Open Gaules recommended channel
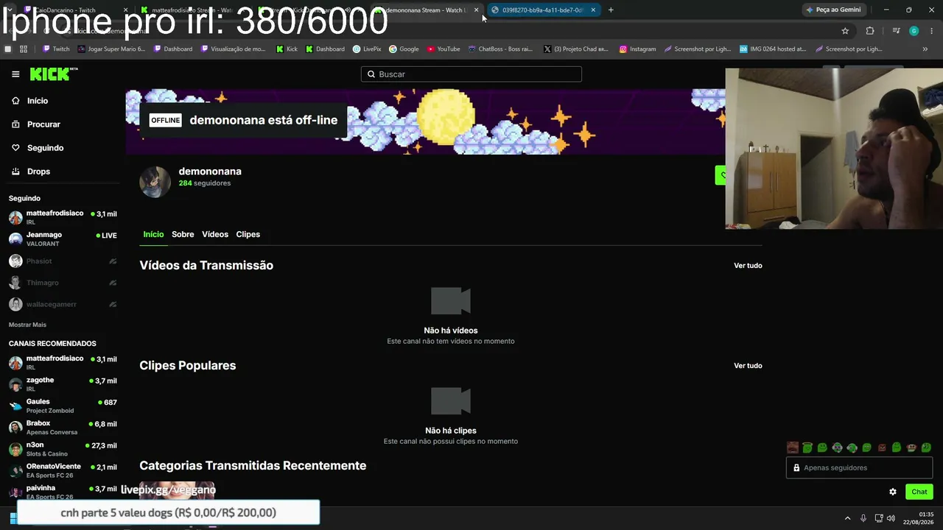The width and height of the screenshot is (943, 530). click(63, 406)
